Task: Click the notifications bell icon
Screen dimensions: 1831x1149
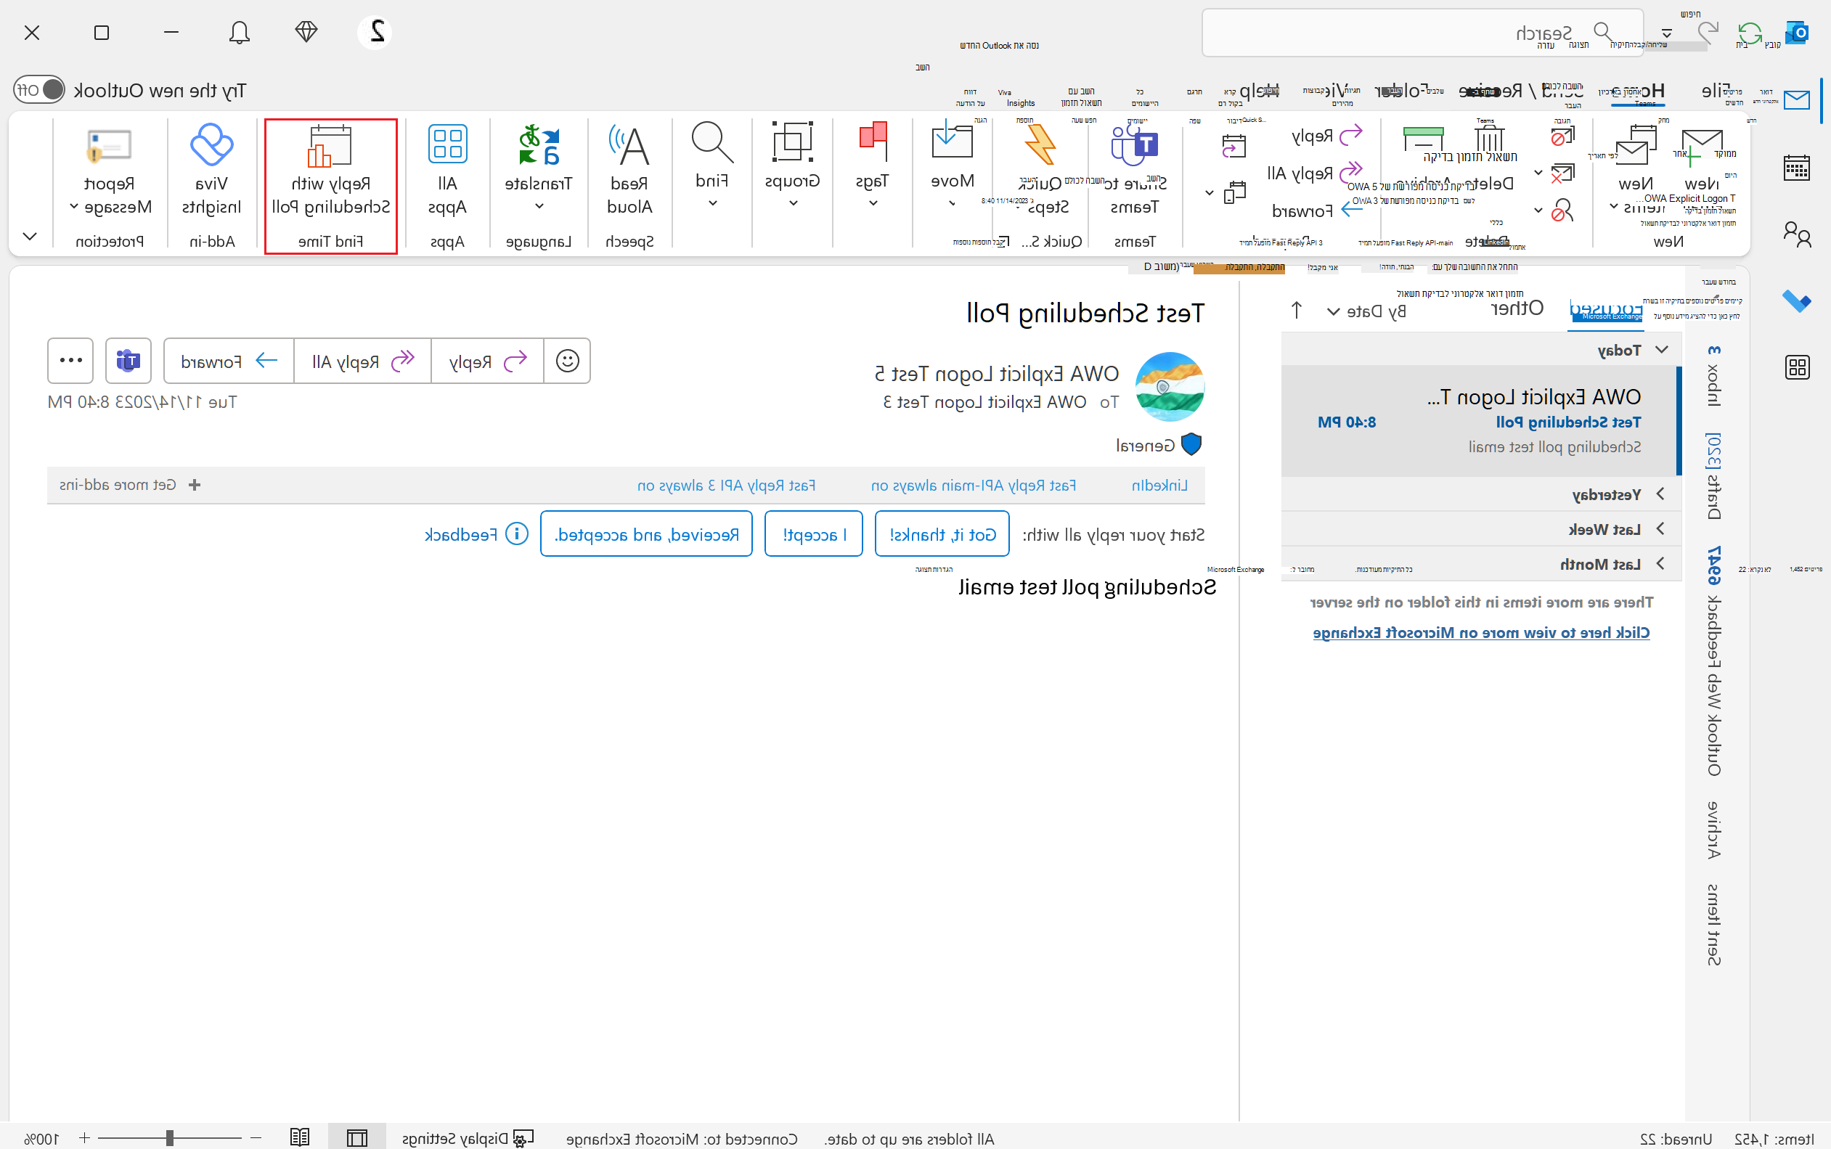Action: point(240,33)
